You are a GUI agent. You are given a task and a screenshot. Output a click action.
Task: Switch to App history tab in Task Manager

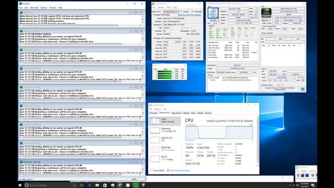(176, 113)
